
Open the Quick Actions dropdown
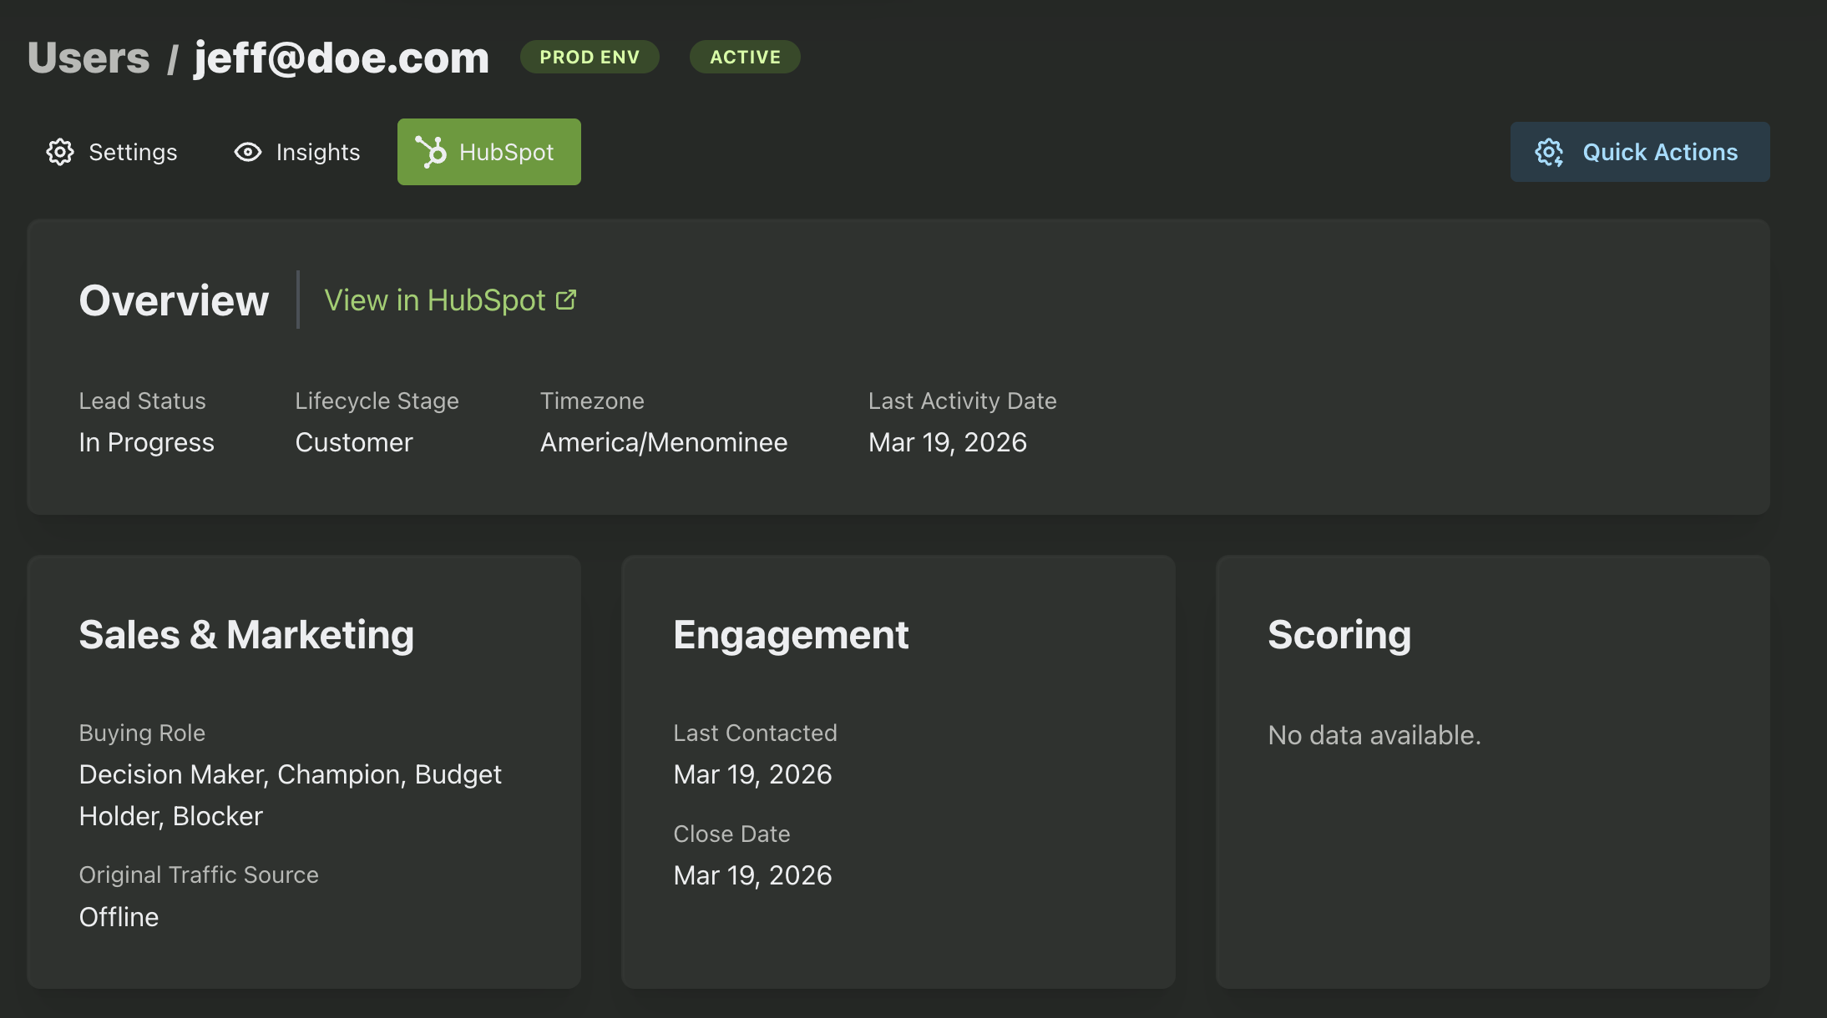click(1639, 152)
